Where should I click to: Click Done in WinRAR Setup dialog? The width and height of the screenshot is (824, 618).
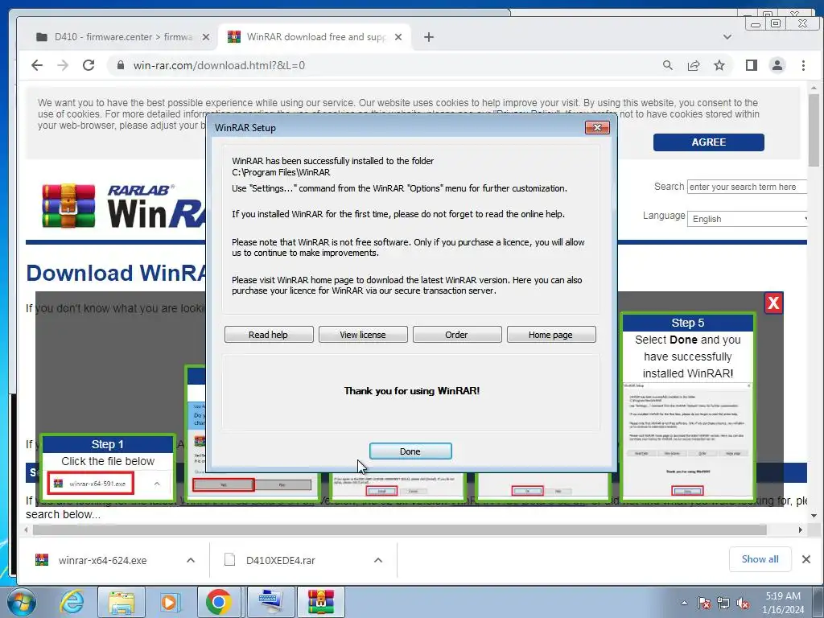(410, 451)
